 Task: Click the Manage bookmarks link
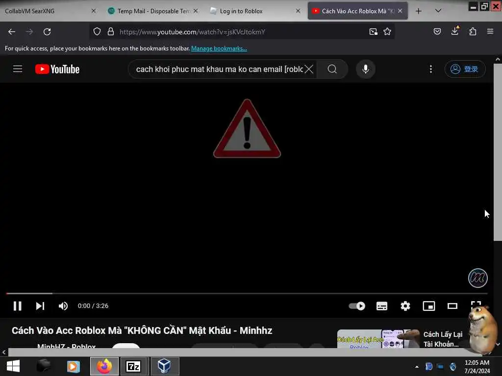click(219, 48)
